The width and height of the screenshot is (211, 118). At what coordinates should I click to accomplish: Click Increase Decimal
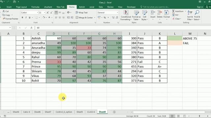113,17
